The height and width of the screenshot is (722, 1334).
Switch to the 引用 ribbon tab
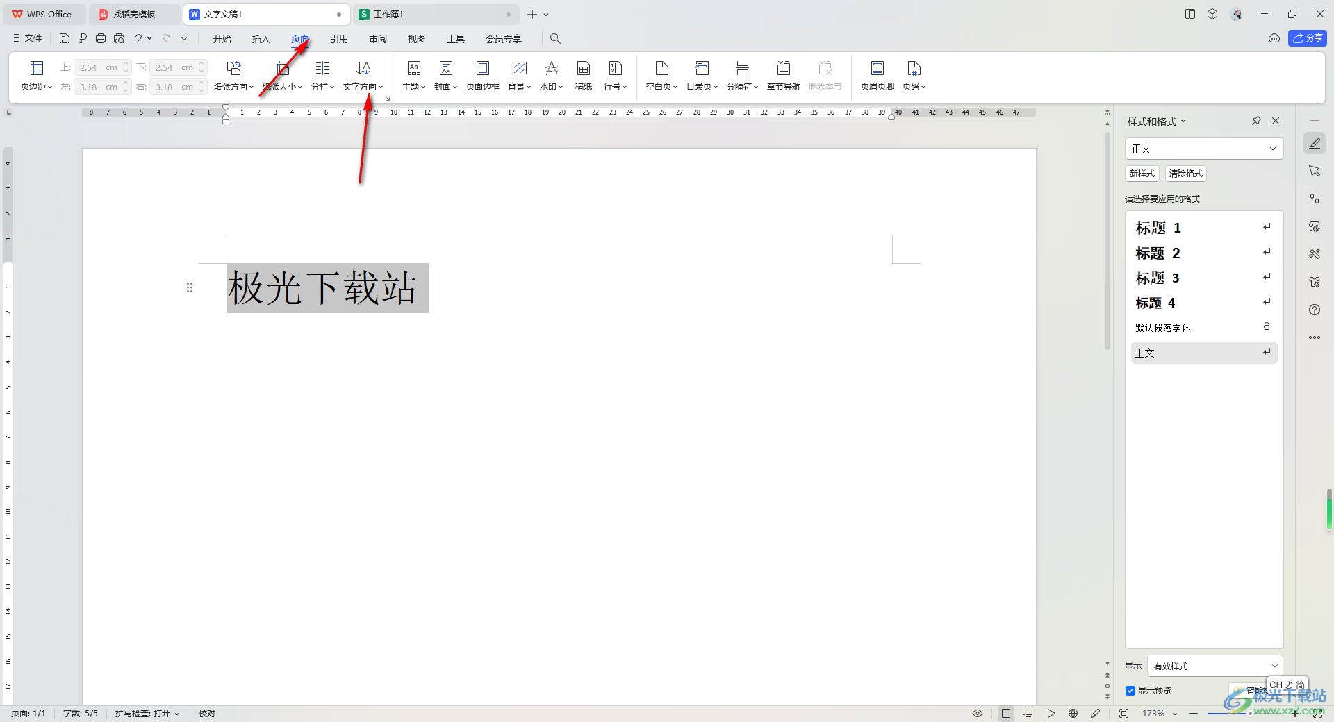pyautogui.click(x=339, y=39)
